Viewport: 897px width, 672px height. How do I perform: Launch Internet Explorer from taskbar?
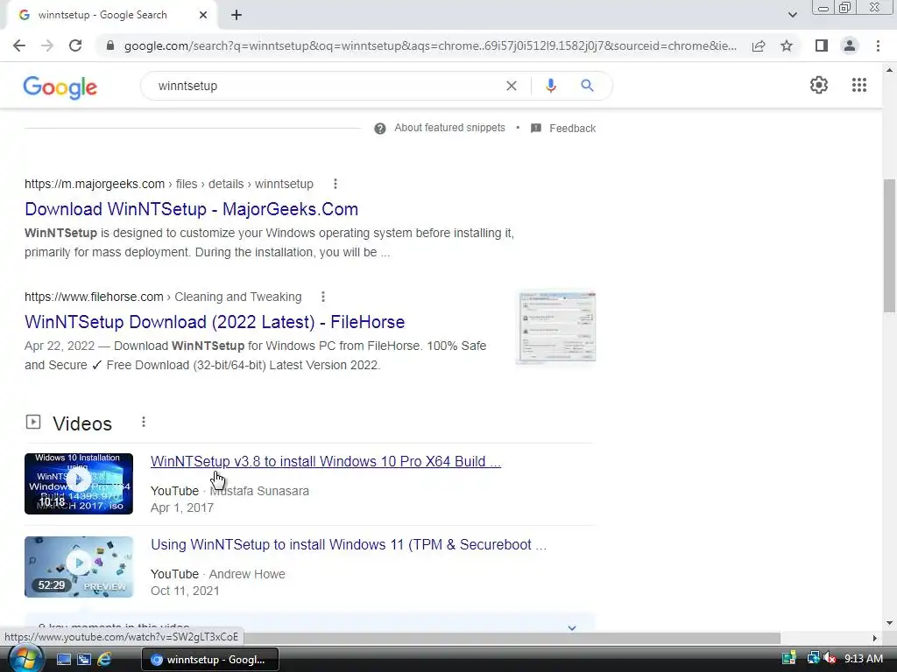[x=104, y=660]
